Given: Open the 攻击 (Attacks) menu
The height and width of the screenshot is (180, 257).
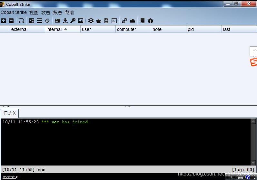Looking at the screenshot, I should [x=46, y=12].
